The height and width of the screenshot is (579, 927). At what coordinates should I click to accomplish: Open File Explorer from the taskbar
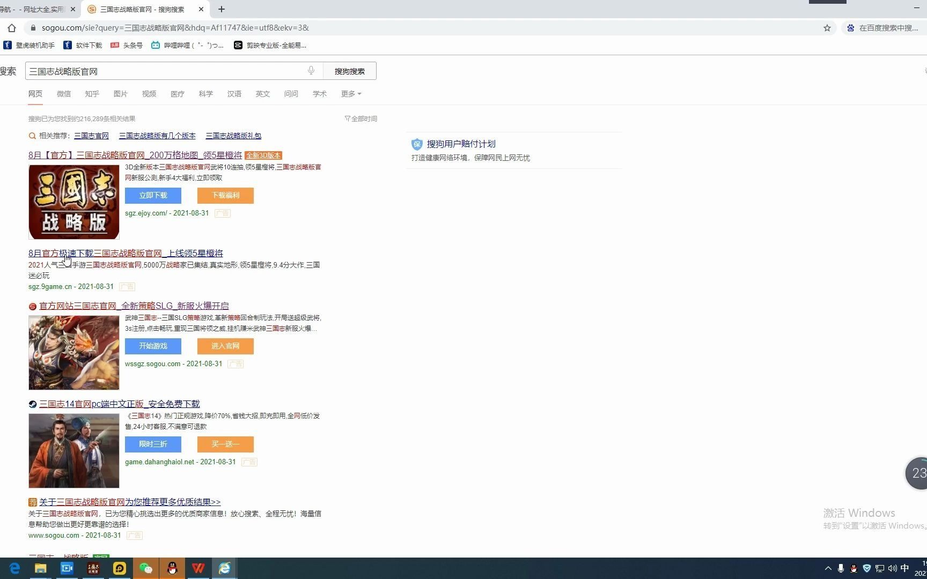pos(41,568)
